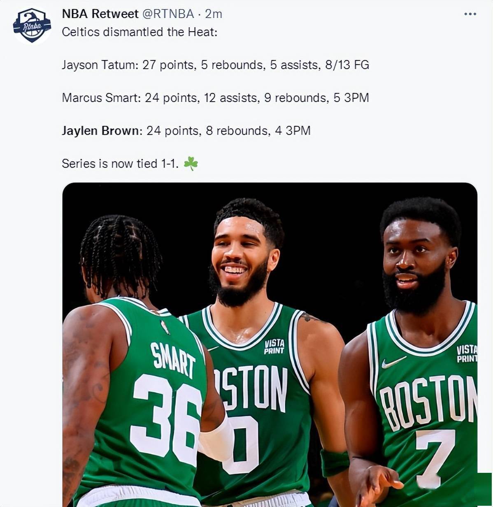This screenshot has width=493, height=507.
Task: Click the Jayson Tatum stat line
Action: [x=215, y=65]
